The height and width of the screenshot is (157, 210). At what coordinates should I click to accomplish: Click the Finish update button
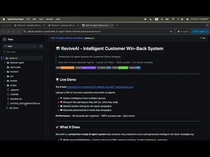pyautogui.click(x=199, y=31)
